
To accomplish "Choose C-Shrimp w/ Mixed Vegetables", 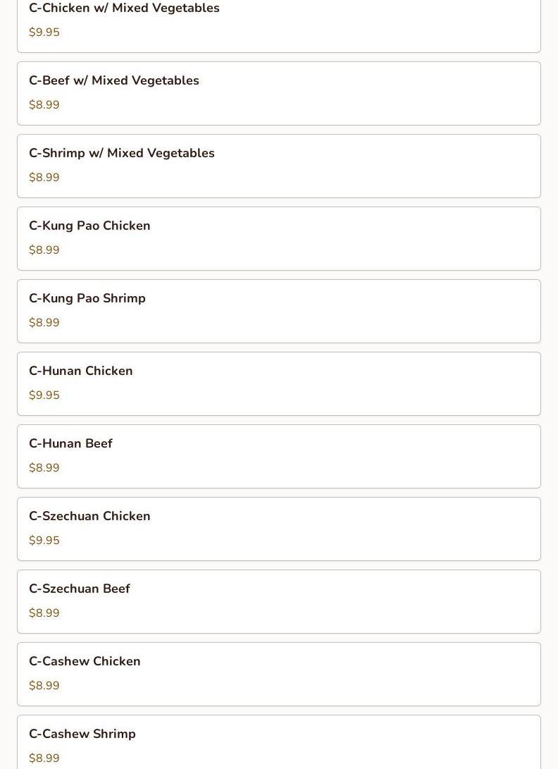I will pyautogui.click(x=278, y=166).
